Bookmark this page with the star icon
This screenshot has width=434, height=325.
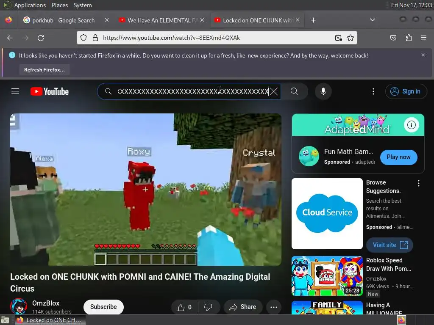[x=351, y=38]
